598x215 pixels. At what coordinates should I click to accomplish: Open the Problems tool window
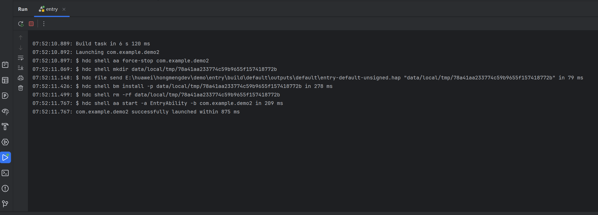(5, 188)
